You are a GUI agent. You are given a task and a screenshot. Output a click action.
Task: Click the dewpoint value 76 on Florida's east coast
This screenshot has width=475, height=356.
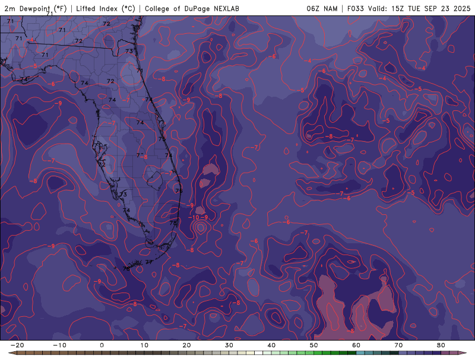click(x=179, y=190)
